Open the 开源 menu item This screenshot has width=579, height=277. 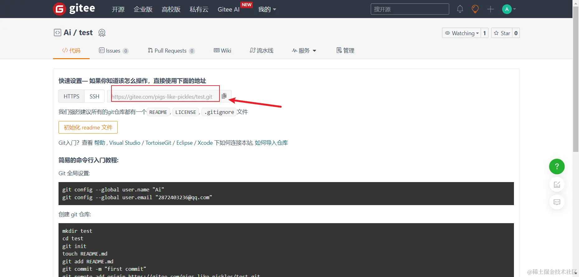tap(118, 9)
